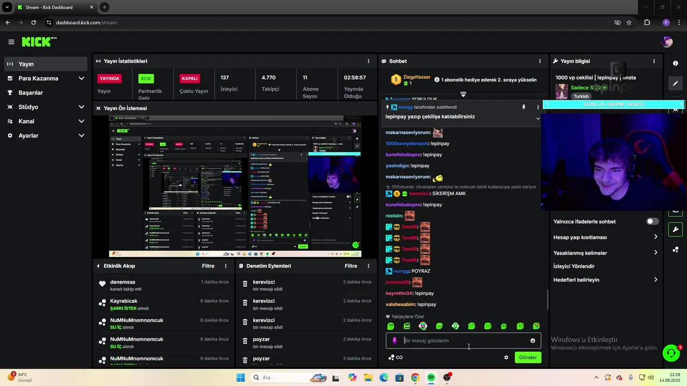Open ZiegeYasser username in chat header
Screen dimensions: 687x386
click(416, 77)
